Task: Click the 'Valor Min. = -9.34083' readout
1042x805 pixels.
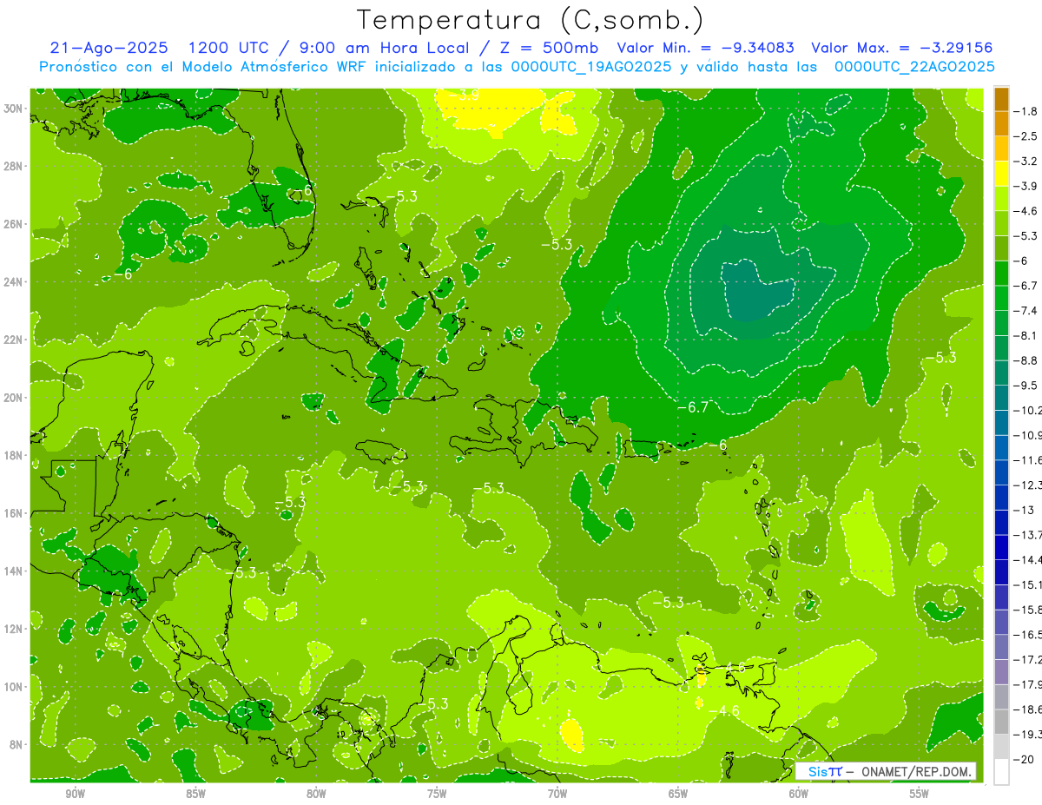Action: [x=704, y=48]
